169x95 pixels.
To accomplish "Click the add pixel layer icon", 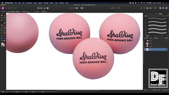I will click(x=166, y=90).
